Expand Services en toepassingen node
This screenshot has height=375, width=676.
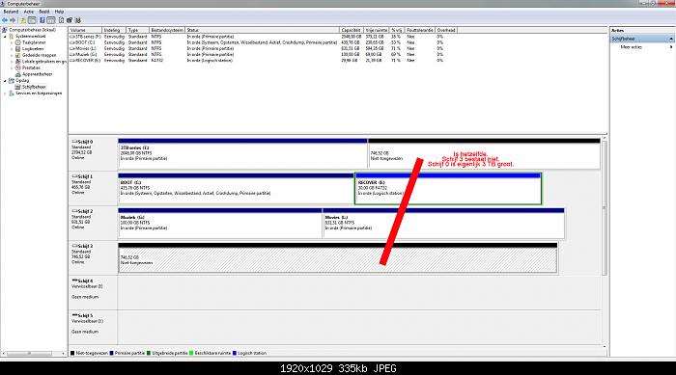pos(5,94)
